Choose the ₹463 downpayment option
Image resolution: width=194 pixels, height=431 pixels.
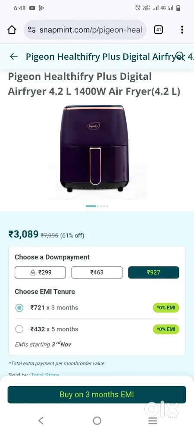click(97, 272)
